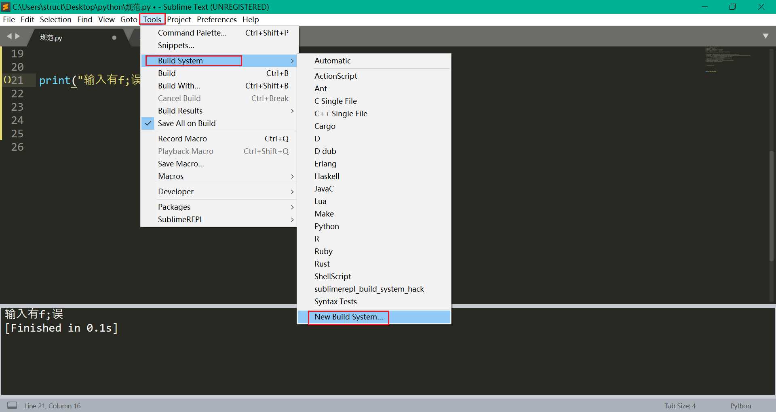
Task: Expand the Build System submenu
Action: 219,61
